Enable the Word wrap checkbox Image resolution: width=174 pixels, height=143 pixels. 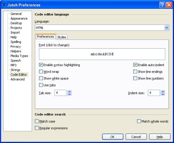click(41, 72)
